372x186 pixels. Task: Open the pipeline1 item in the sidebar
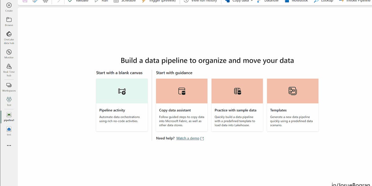point(9,115)
